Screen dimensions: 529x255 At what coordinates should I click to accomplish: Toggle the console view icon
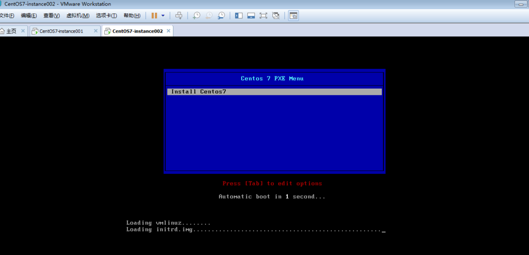293,16
